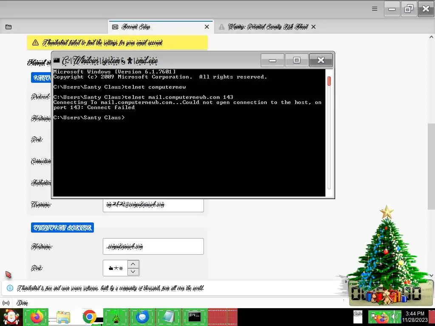
Task: Click the outgoing Port number field
Action: [x=115, y=268]
